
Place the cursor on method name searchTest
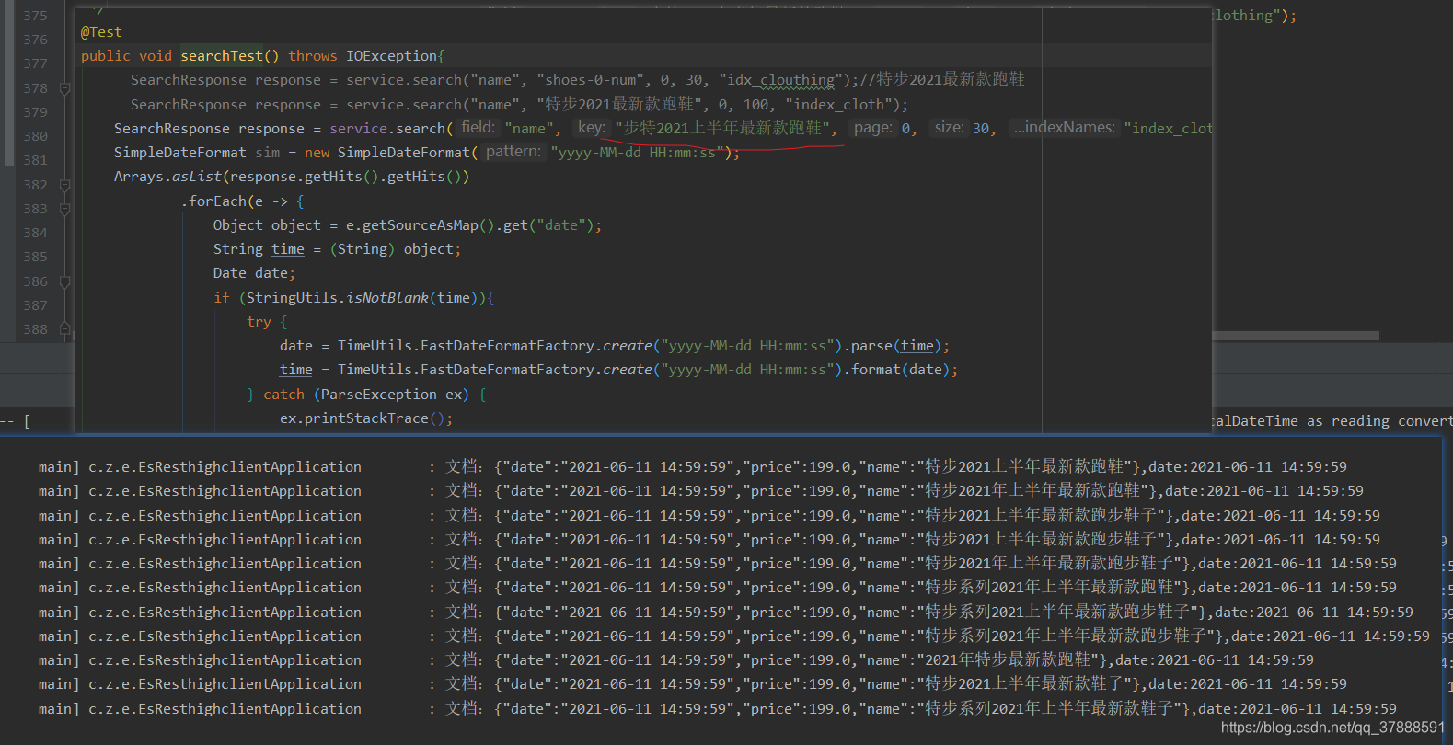coord(222,56)
